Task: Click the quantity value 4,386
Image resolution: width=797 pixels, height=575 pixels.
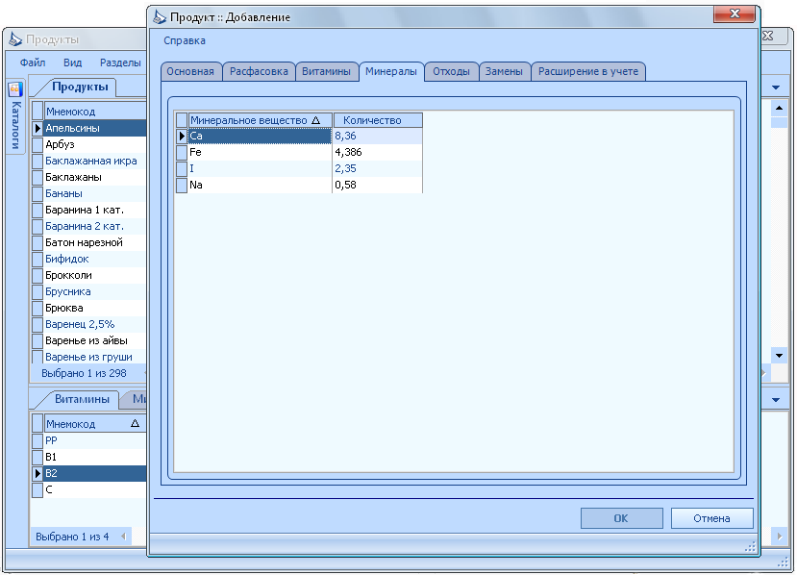Action: 377,152
